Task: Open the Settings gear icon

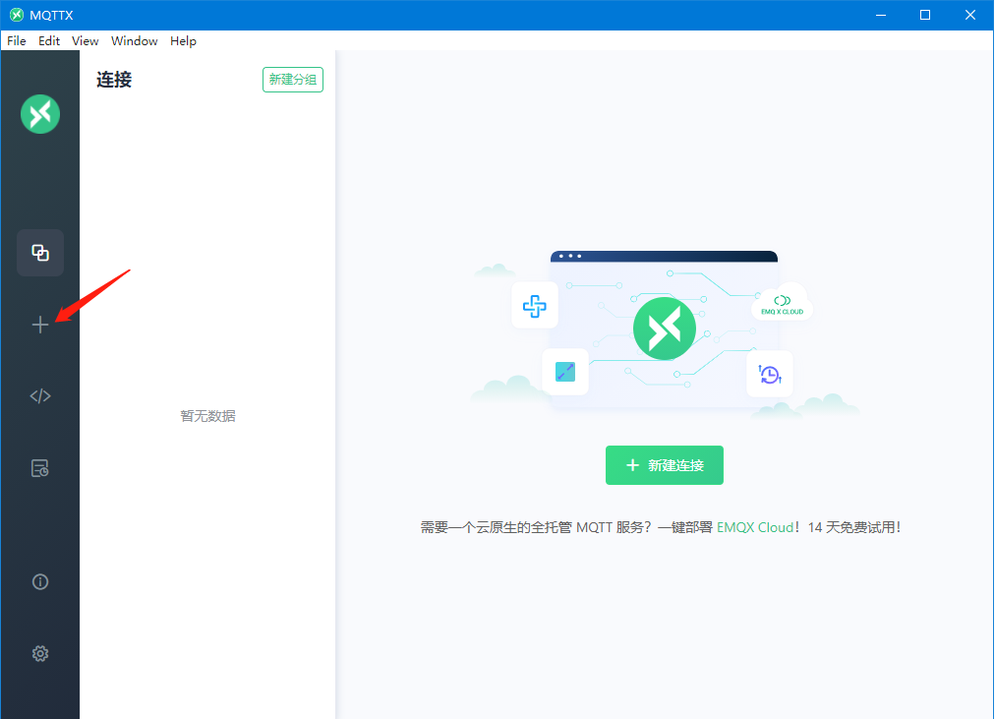Action: 40,653
